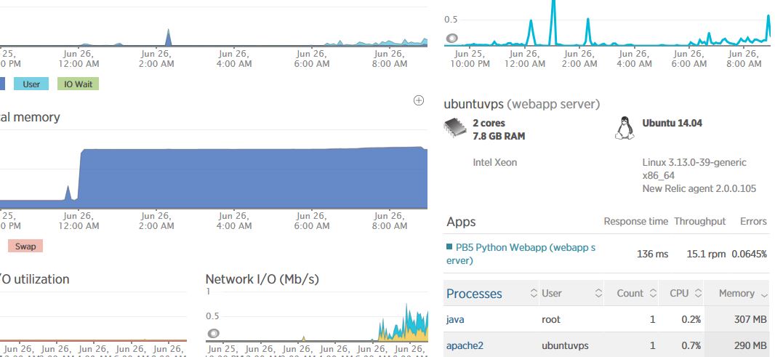Toggle the User series in the CPU legend

[x=31, y=84]
